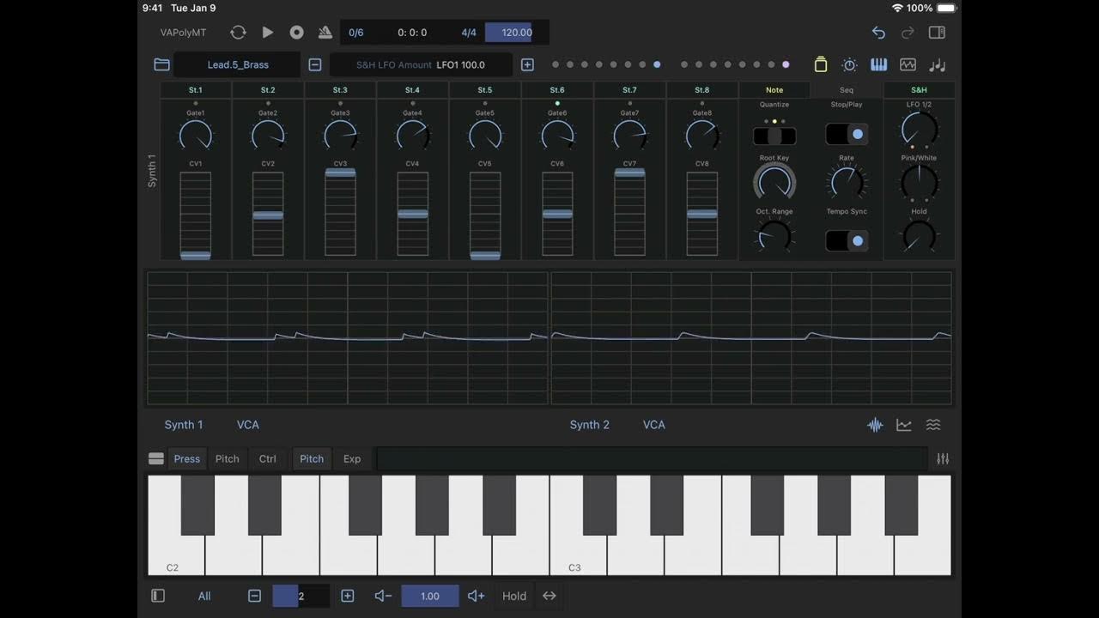Disable the Tempo Sync switch
This screenshot has width=1099, height=618.
point(847,241)
